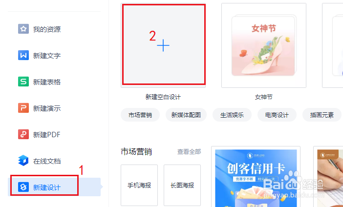The height and width of the screenshot is (207, 343).
Task: Click the green S new spreadsheet icon
Action: (23, 82)
